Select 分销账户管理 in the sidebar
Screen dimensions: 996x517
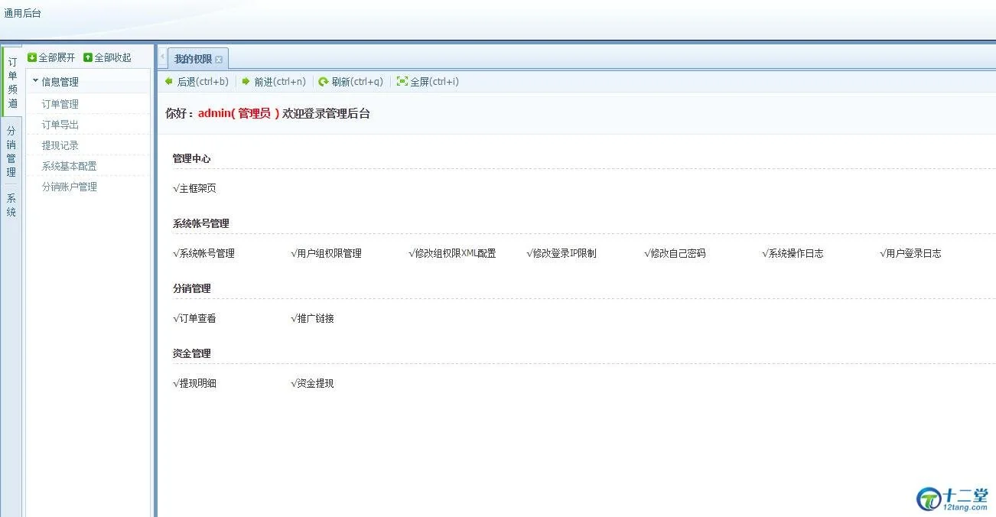70,187
